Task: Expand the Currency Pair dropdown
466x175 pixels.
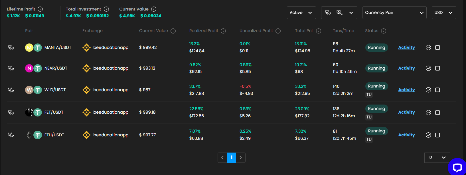Action: pos(394,13)
